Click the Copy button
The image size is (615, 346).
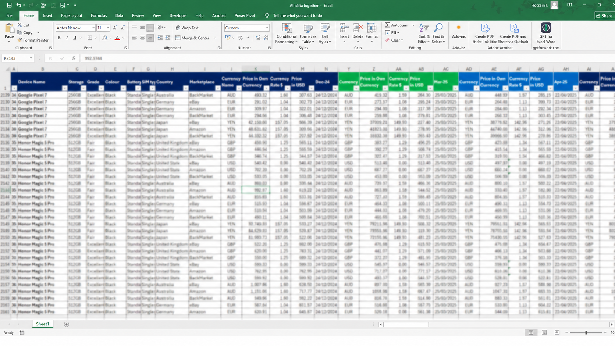(25, 33)
